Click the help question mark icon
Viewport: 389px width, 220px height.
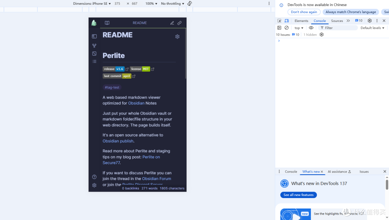94,177
